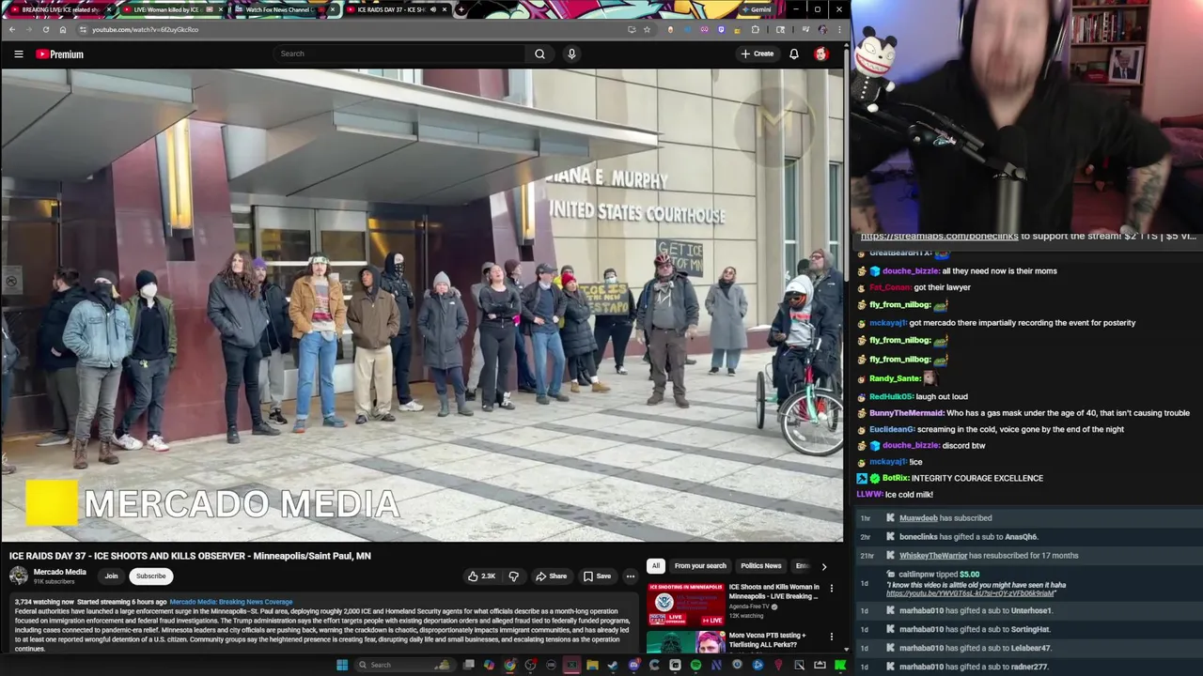1203x676 pixels.
Task: Open the YouTube account avatar menu
Action: coord(821,54)
